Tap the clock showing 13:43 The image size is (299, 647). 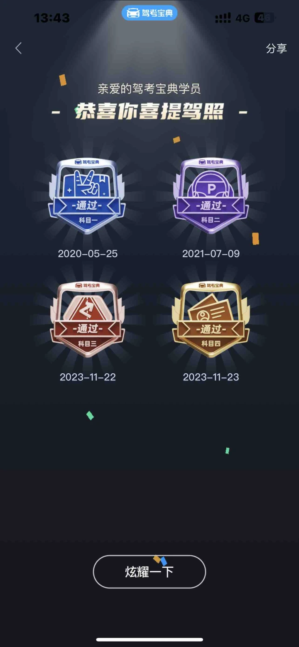[x=52, y=18]
